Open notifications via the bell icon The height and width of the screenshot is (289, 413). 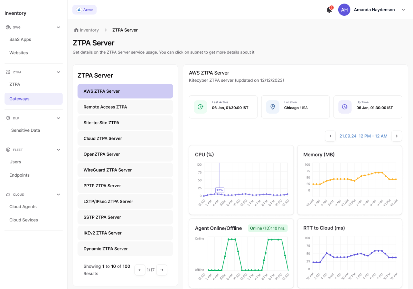pos(329,10)
